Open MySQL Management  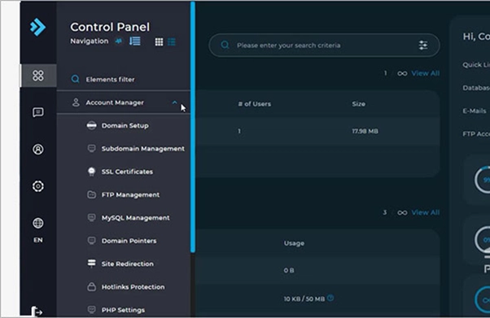coord(136,218)
